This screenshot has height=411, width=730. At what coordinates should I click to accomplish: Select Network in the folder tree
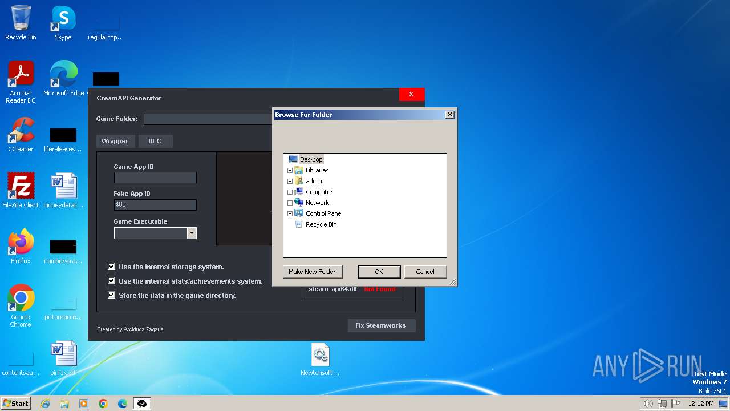[x=317, y=203]
